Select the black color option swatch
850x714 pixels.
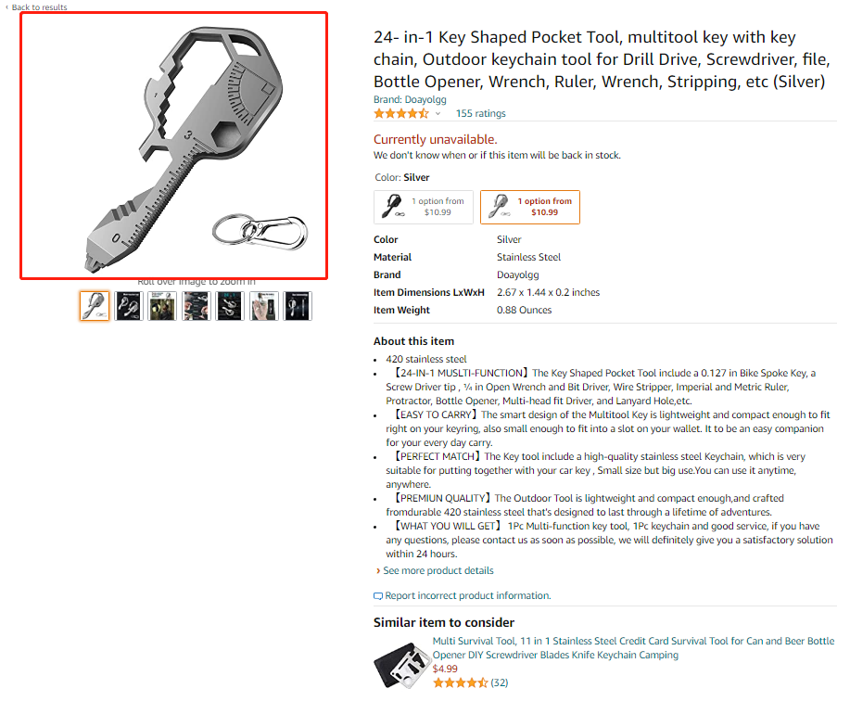click(x=424, y=207)
